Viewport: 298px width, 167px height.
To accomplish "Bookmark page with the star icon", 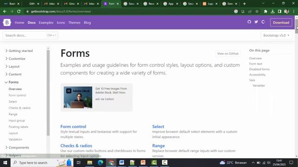I will tap(257, 11).
